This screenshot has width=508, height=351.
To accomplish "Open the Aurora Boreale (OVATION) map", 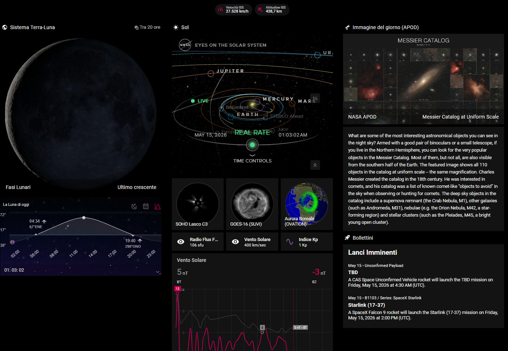I will click(307, 204).
